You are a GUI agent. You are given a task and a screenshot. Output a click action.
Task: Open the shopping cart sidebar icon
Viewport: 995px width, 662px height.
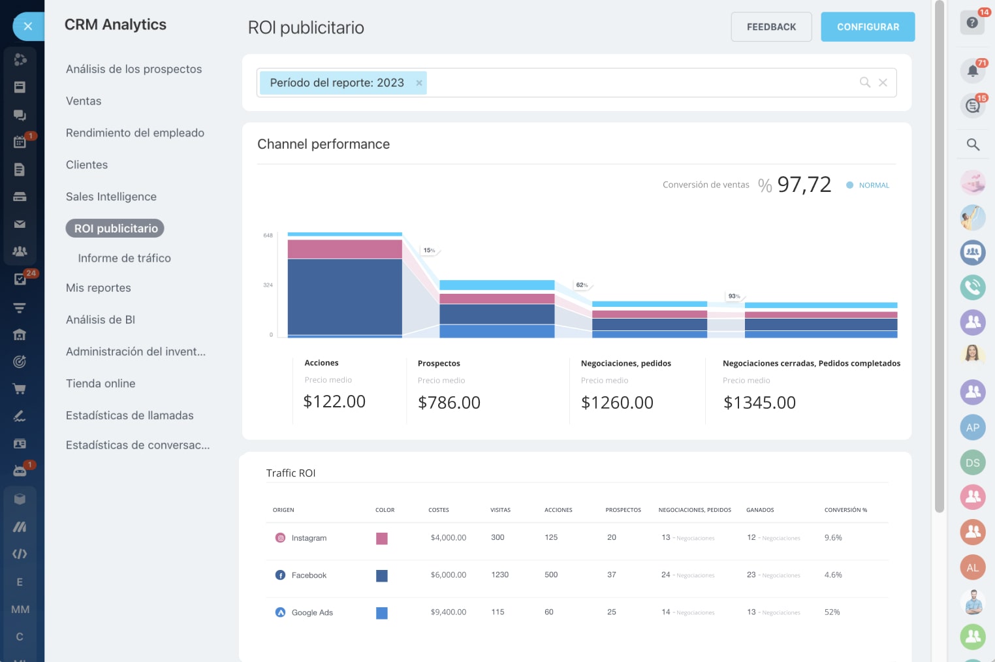pyautogui.click(x=20, y=389)
